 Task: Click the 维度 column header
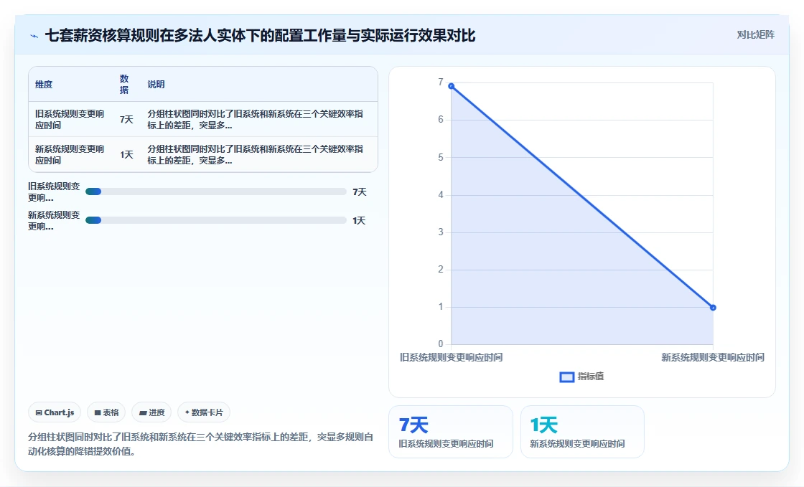point(44,85)
